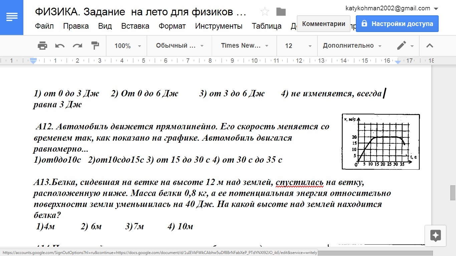Open the Docs home hamburger icon
Screen dimensions: 456x256
point(12,17)
